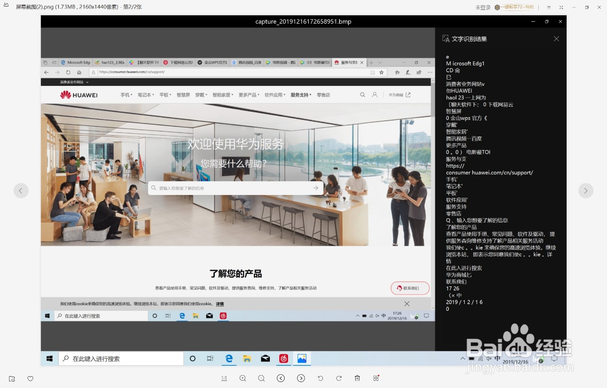Screen dimensions: 607x388
Task: Zoom in using the magnifier plus icon
Action: [x=243, y=378]
